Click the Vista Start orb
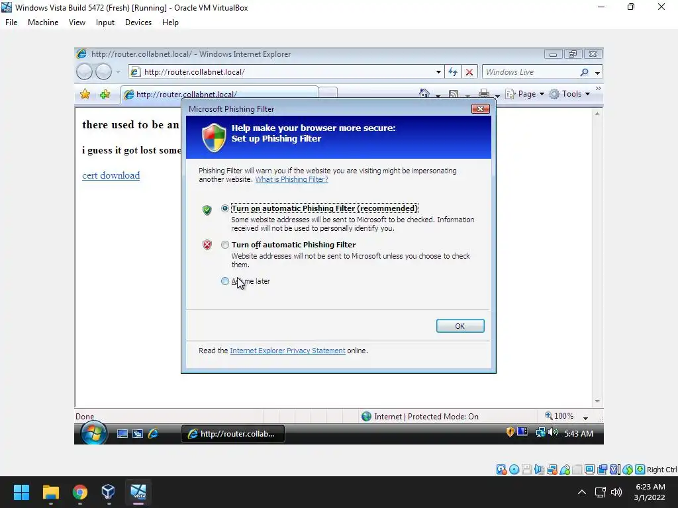Image resolution: width=678 pixels, height=508 pixels. pyautogui.click(x=93, y=433)
